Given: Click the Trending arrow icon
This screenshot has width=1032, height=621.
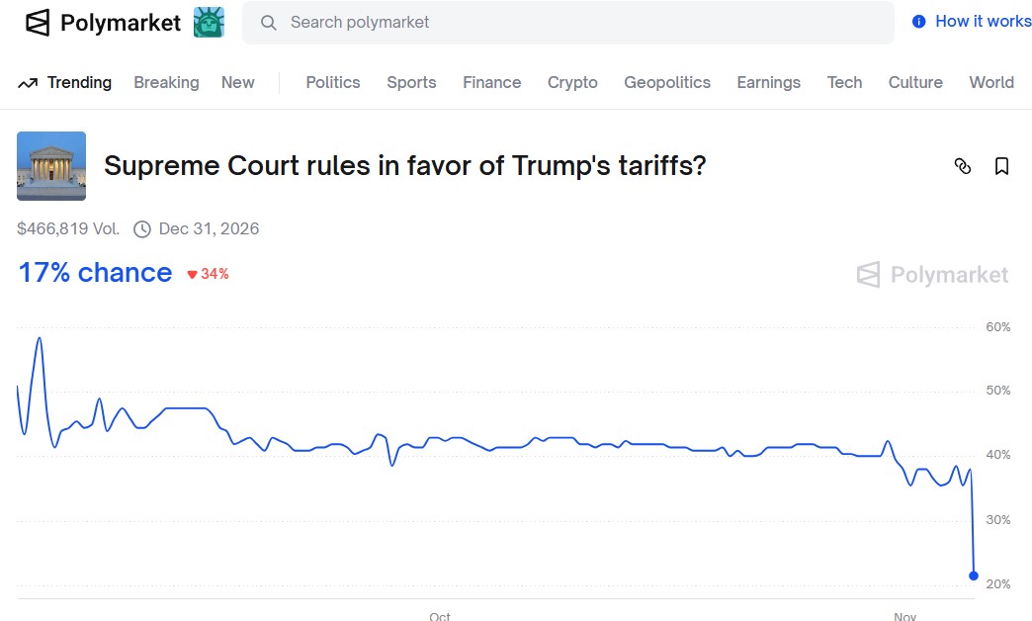Looking at the screenshot, I should click(28, 83).
